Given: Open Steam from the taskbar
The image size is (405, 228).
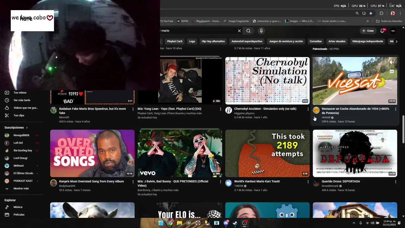Looking at the screenshot, I should coord(235,223).
